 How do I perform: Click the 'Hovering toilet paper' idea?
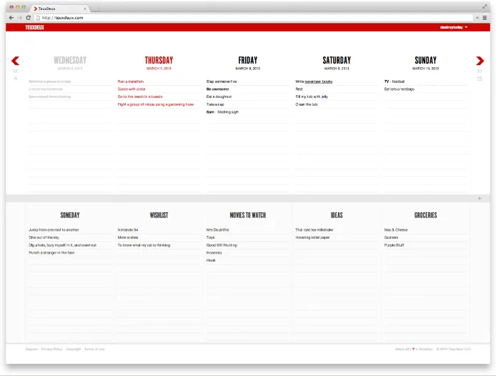point(312,237)
